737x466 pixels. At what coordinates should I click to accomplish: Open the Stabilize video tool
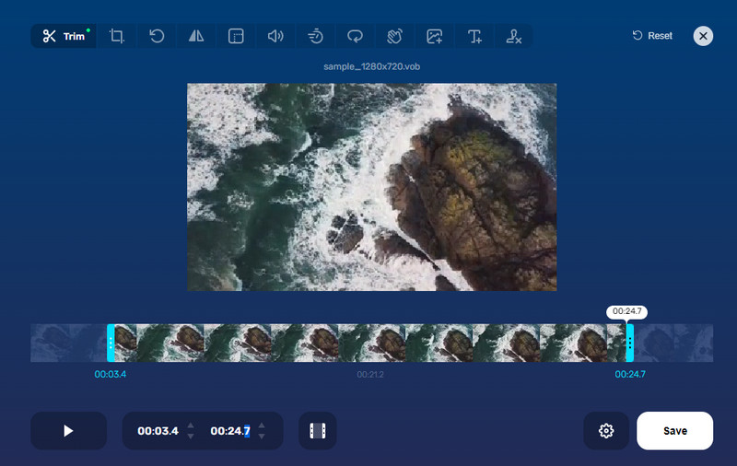tap(394, 36)
